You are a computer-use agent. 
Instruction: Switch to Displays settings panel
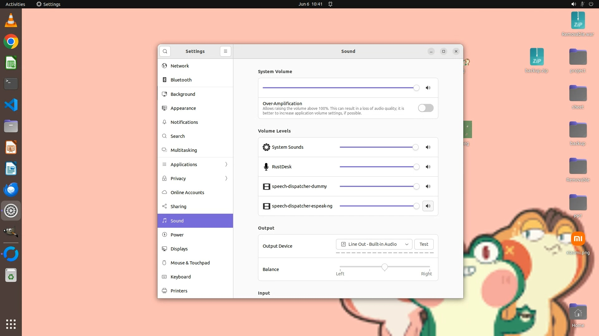[179, 249]
